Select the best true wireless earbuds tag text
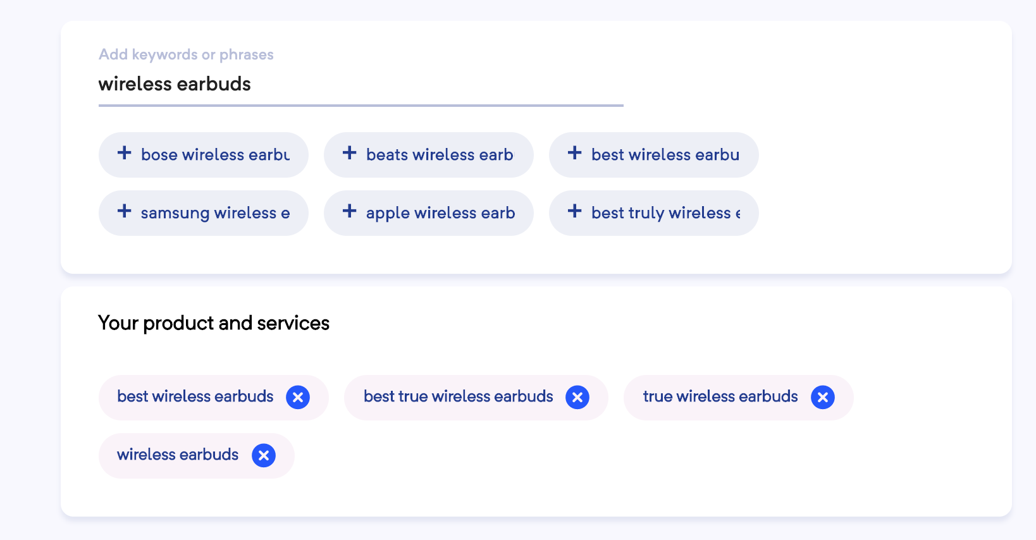 point(459,396)
